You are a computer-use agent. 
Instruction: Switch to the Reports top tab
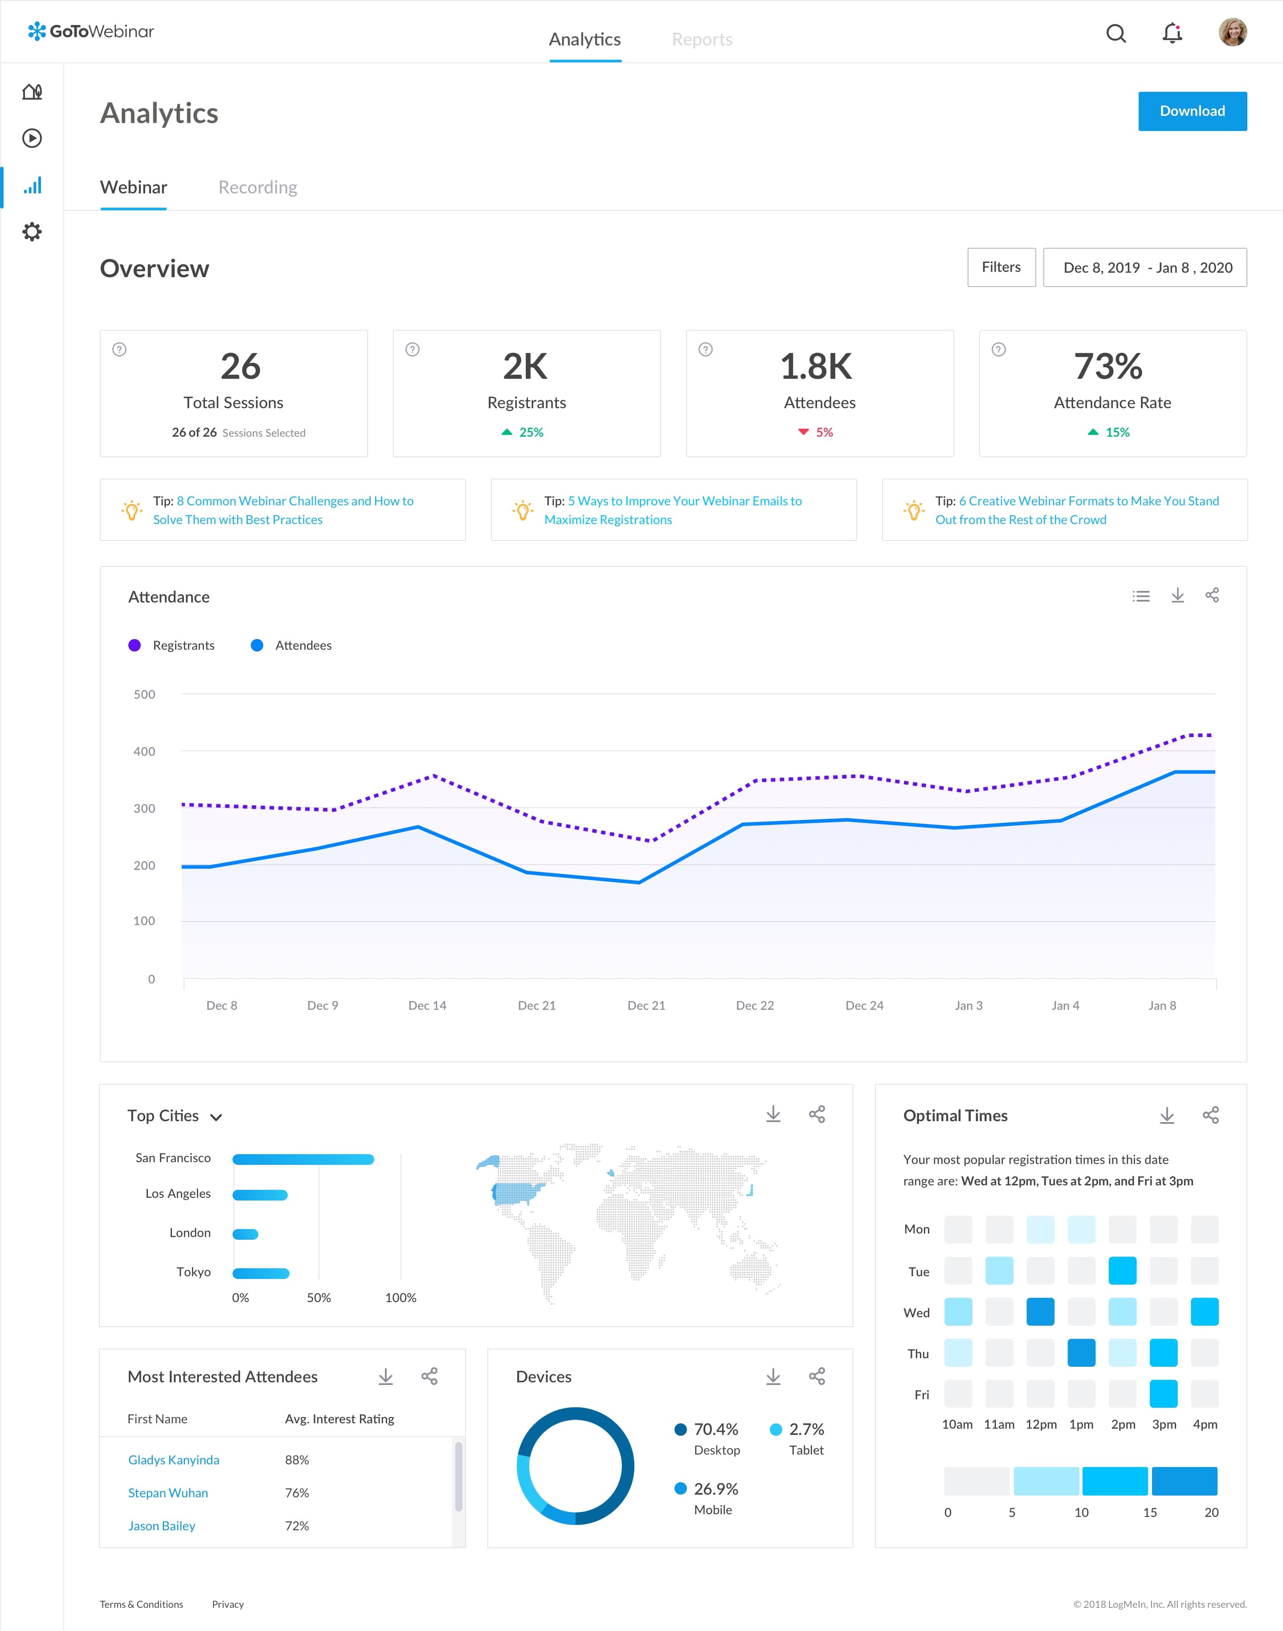pos(702,39)
